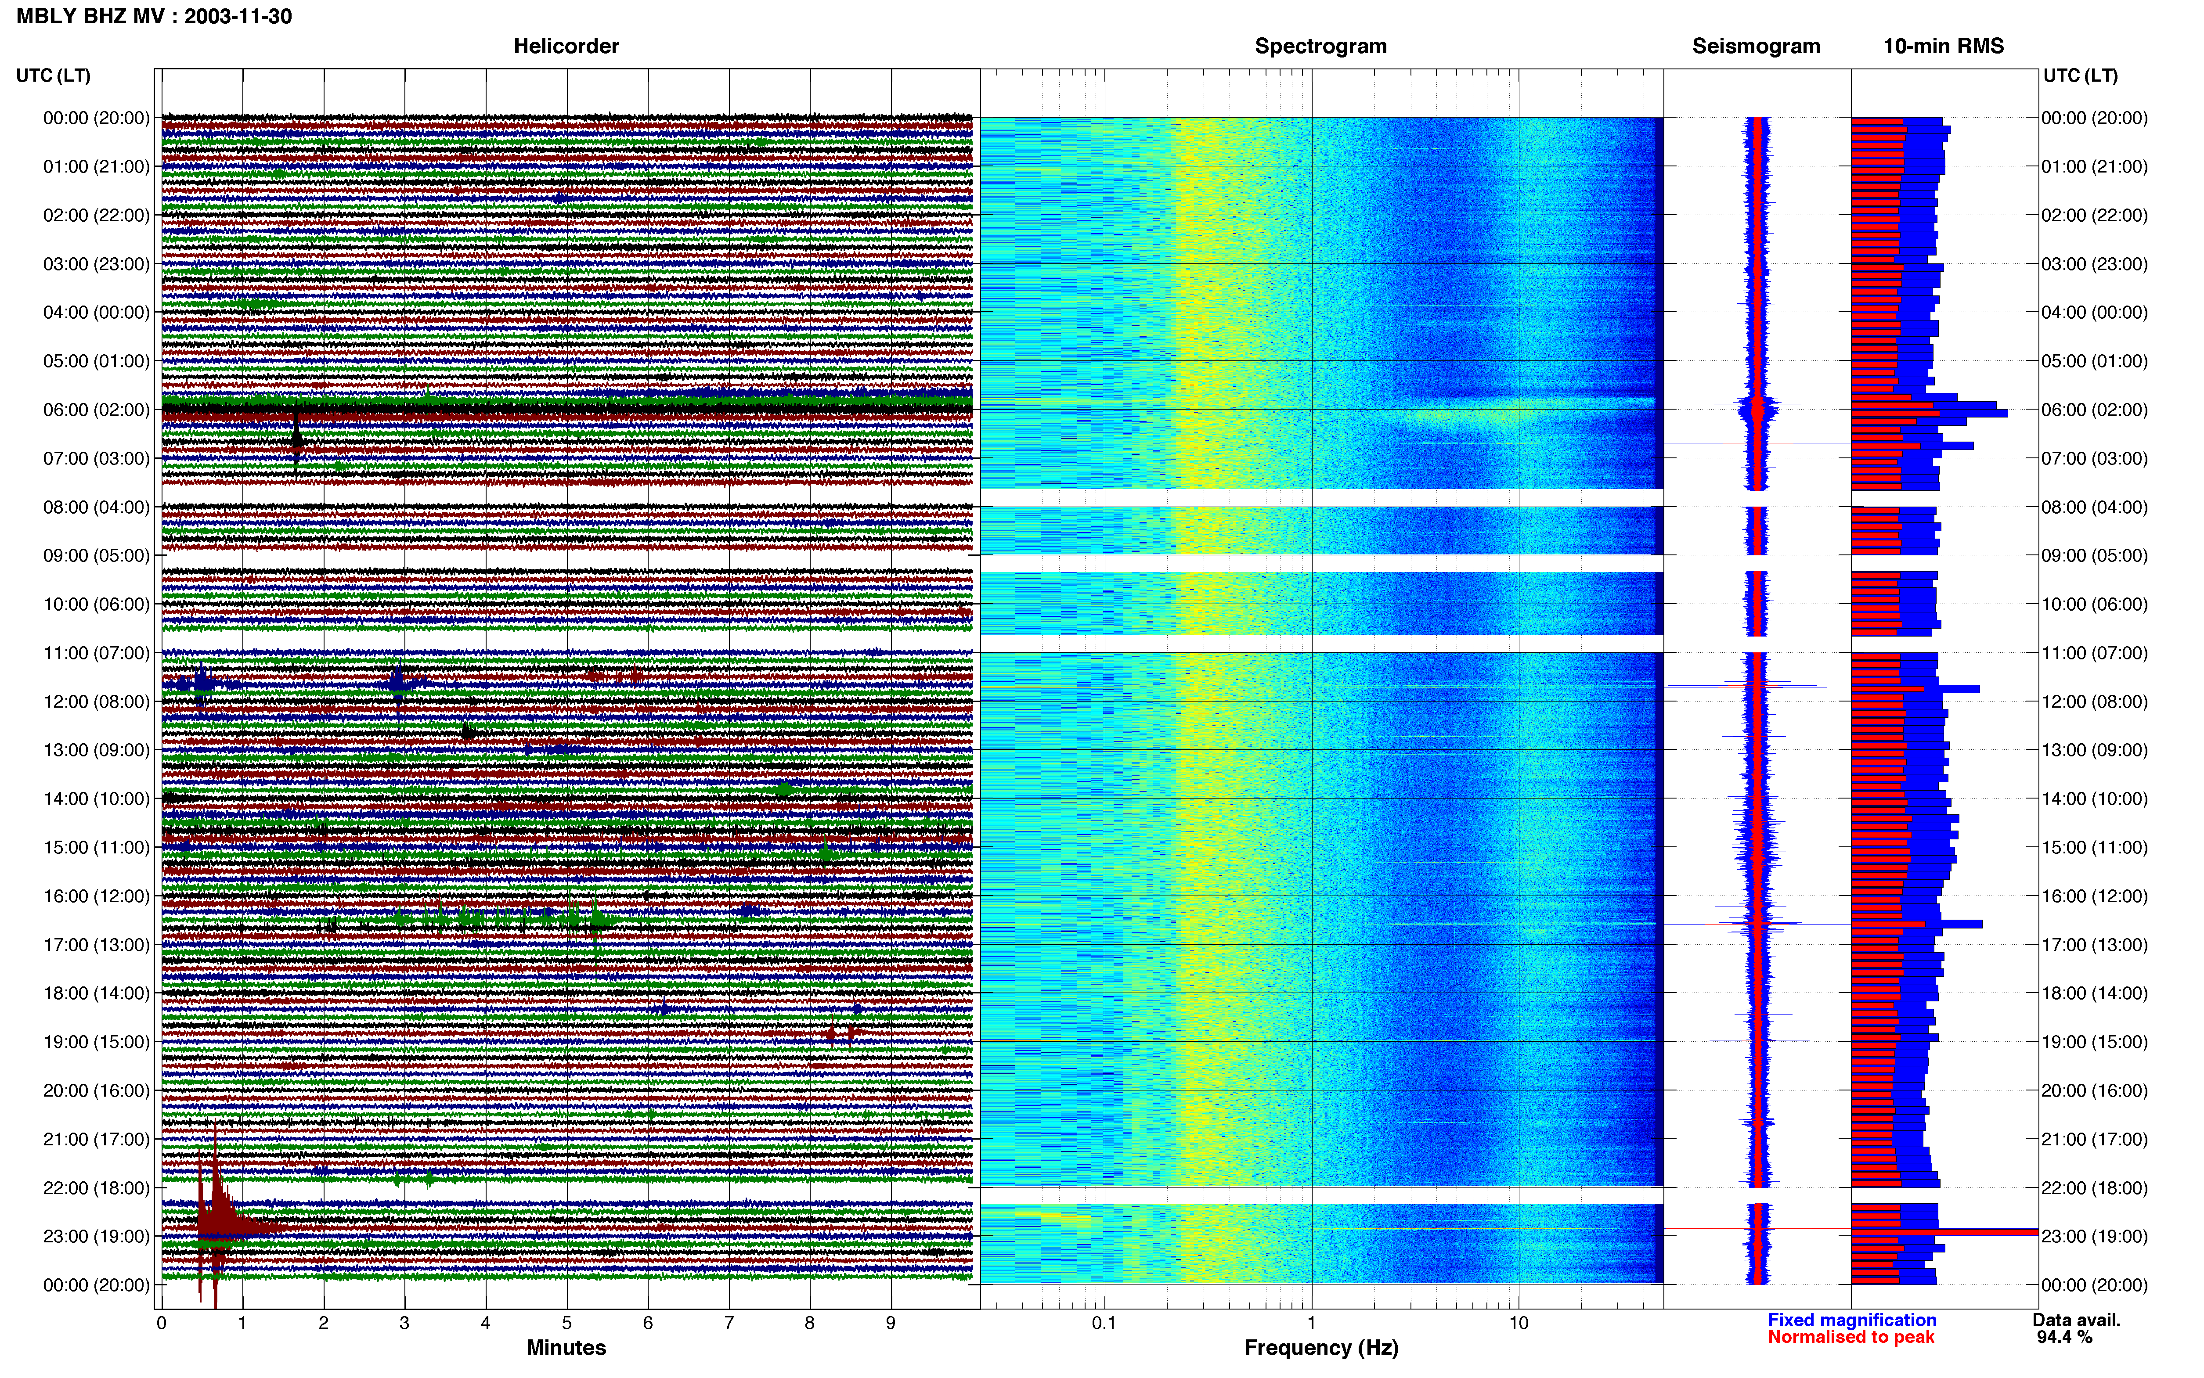2204x1378 pixels.
Task: Select the Frequency (Hz) axis label
Action: click(1321, 1348)
